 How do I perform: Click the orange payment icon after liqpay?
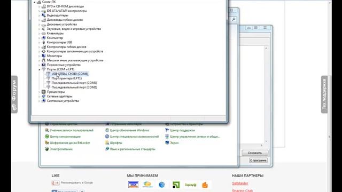205,185
